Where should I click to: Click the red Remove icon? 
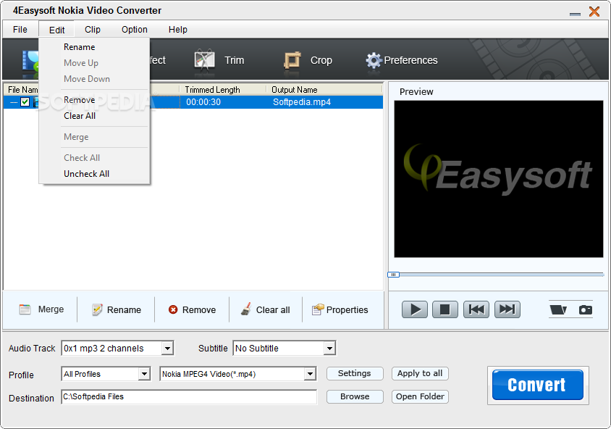pos(173,309)
